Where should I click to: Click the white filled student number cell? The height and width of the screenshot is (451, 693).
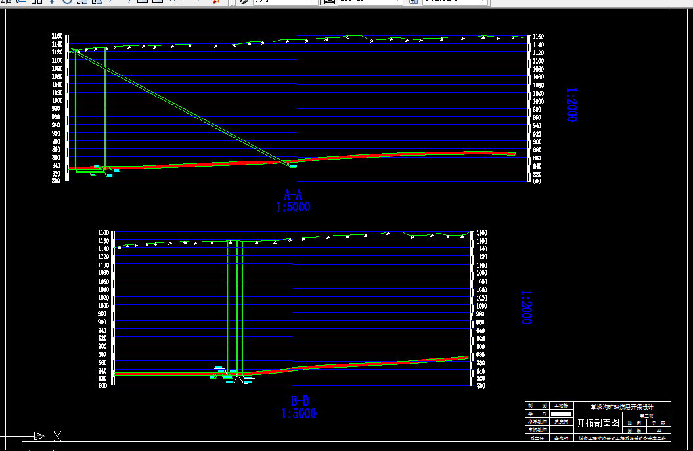click(x=561, y=414)
